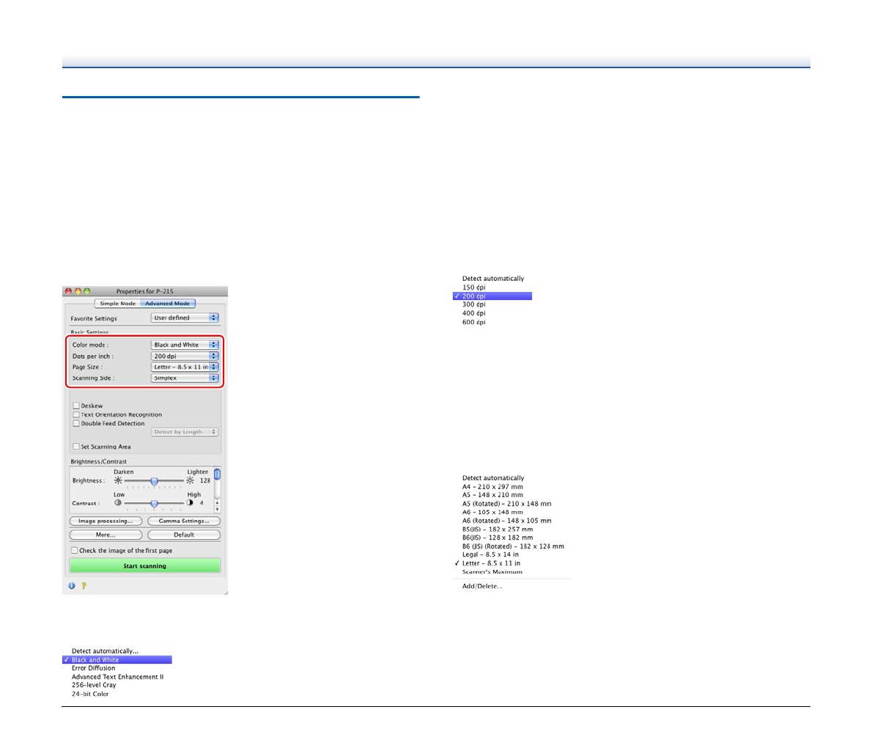This screenshot has width=872, height=748.
Task: Click the yellow question mark help icon
Action: (x=84, y=586)
